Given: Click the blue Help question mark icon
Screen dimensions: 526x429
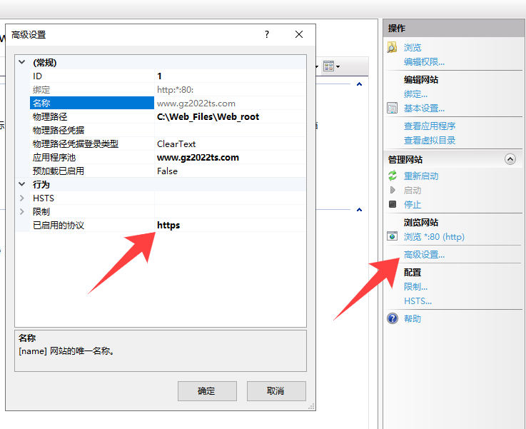Looking at the screenshot, I should [x=393, y=318].
